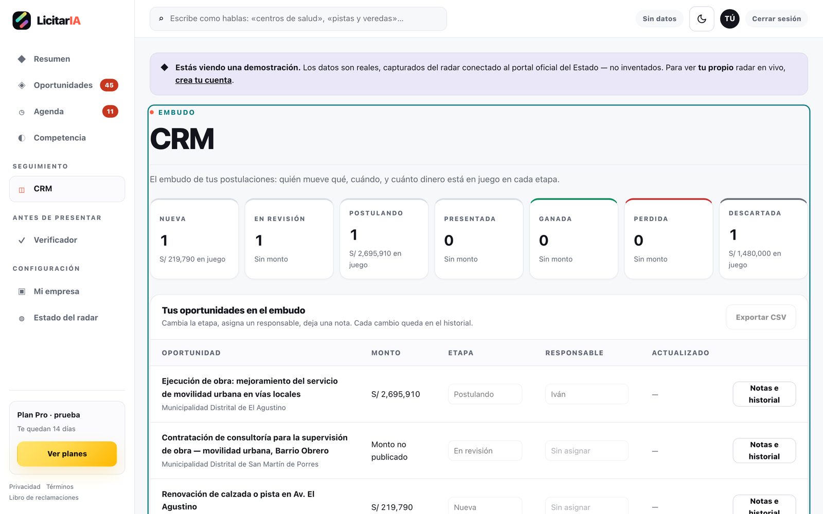
Task: Click the Sin datos status pill
Action: [659, 19]
